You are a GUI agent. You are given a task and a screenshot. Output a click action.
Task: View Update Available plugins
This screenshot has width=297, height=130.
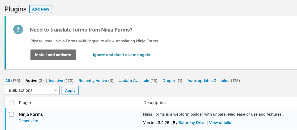coord(134,81)
